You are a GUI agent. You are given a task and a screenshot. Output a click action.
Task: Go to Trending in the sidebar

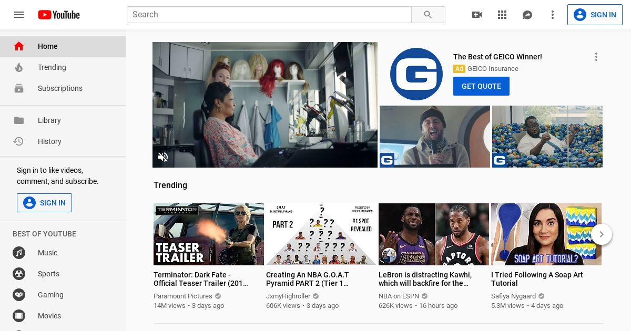click(63, 67)
